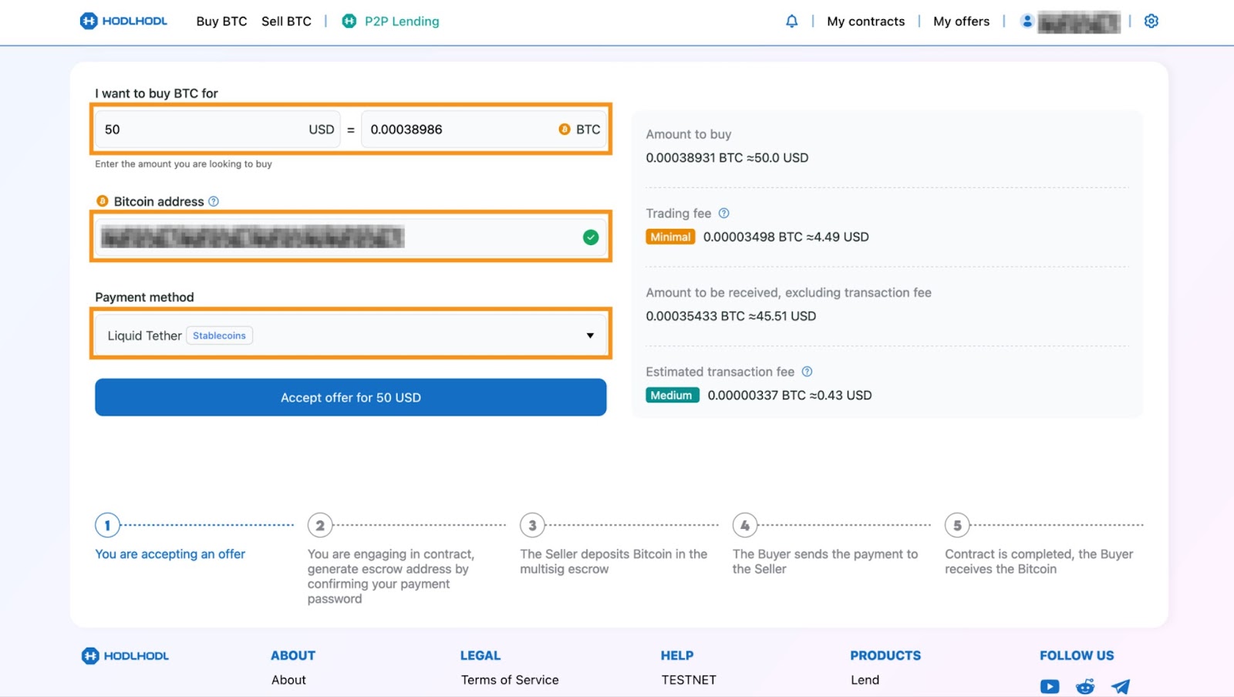Viewport: 1234px width, 697px height.
Task: Open My offers
Action: tap(961, 22)
